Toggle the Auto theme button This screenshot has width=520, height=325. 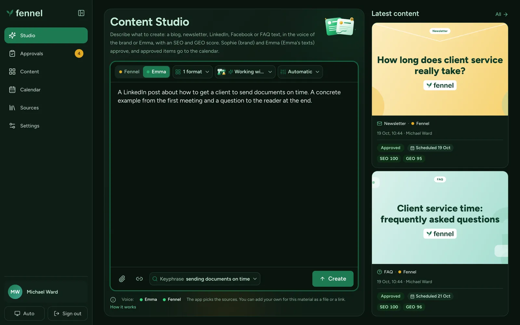tap(24, 314)
